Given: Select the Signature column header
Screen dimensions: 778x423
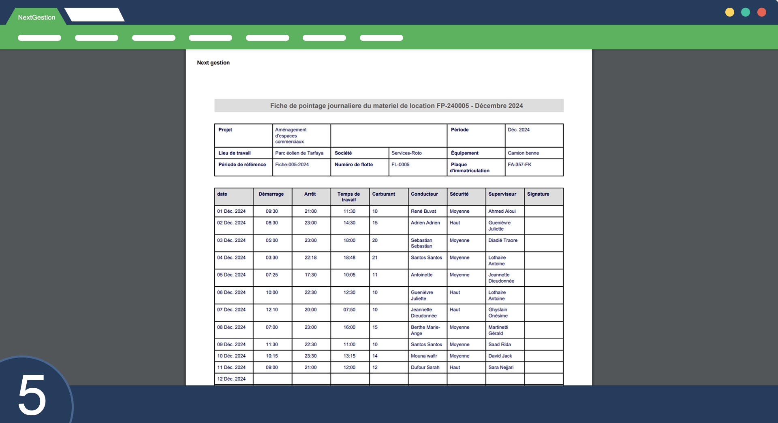Looking at the screenshot, I should 538,194.
